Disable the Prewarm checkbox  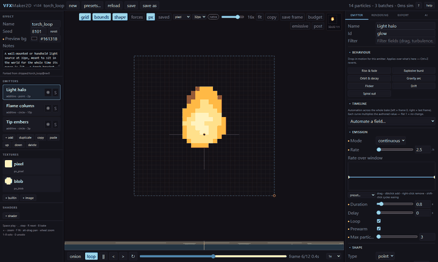pyautogui.click(x=379, y=229)
